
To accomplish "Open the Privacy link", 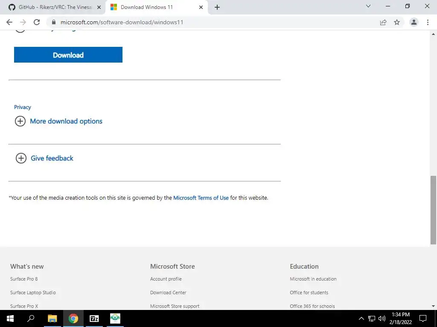I will 23,107.
